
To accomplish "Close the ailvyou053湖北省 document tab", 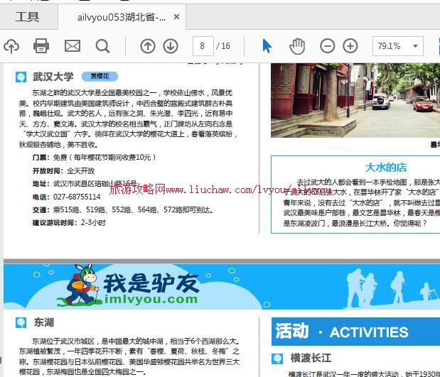I will (177, 17).
